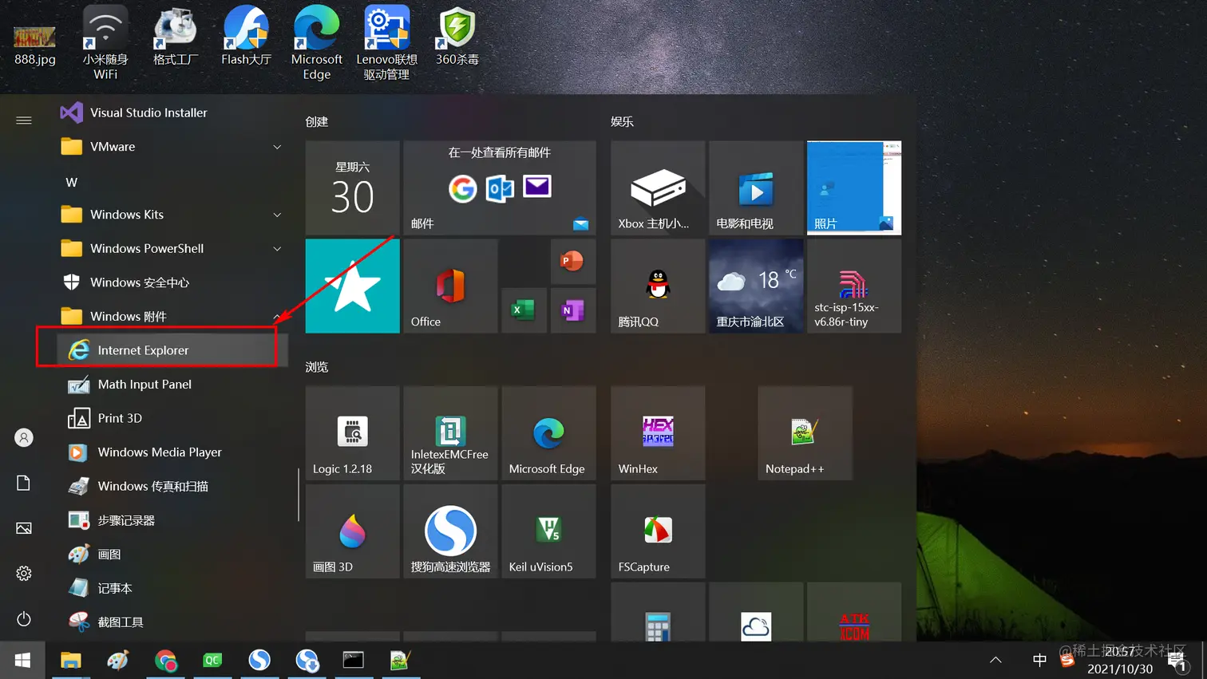Select the 浏览 group header

point(317,367)
